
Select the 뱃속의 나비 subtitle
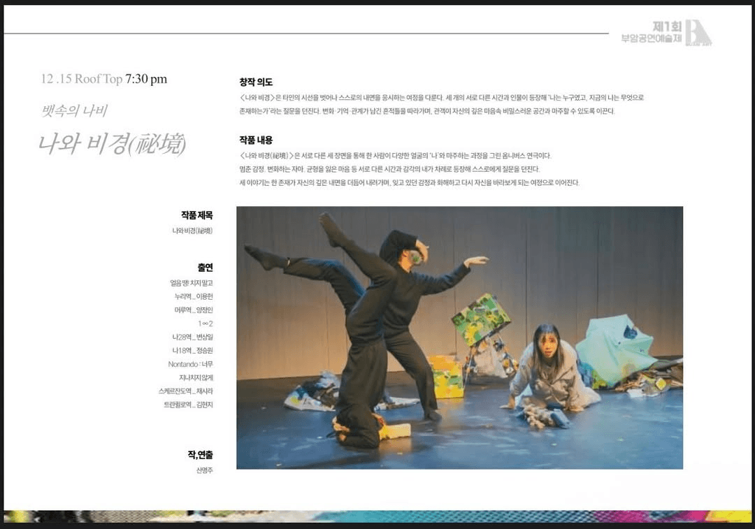point(74,110)
